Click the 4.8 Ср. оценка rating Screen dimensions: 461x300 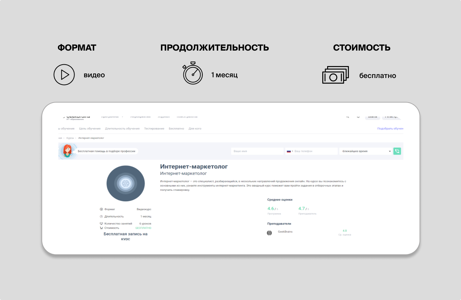pos(345,233)
